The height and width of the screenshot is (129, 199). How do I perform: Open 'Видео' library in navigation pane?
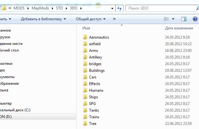(x=3, y=70)
